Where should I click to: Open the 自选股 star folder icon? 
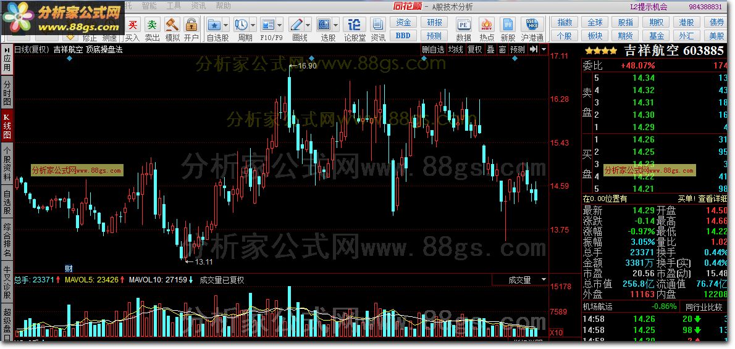[x=215, y=24]
